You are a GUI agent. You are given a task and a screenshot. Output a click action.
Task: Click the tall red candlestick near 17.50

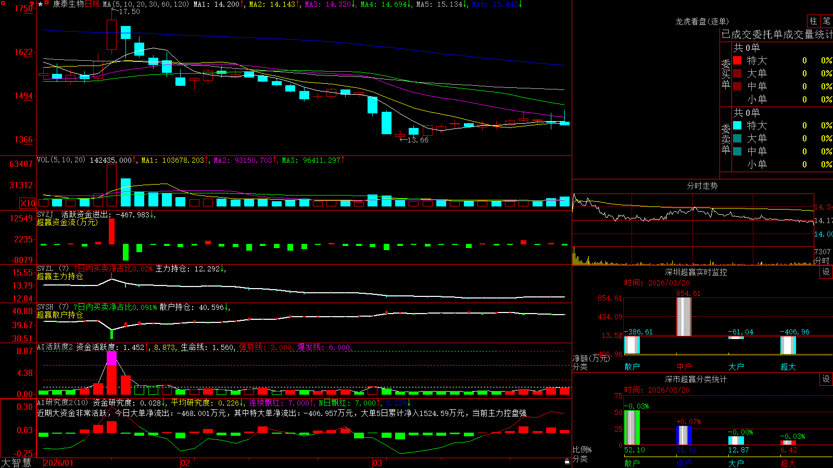(x=111, y=35)
